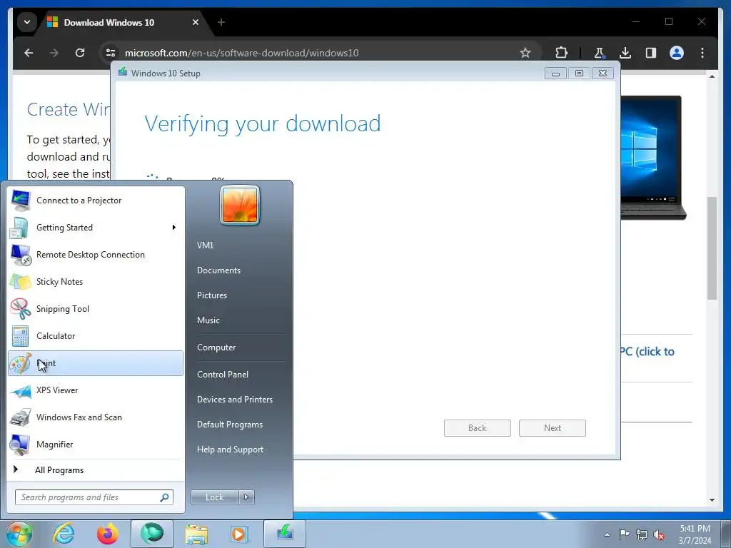
Task: Launch Paint from Start menu
Action: click(x=96, y=363)
